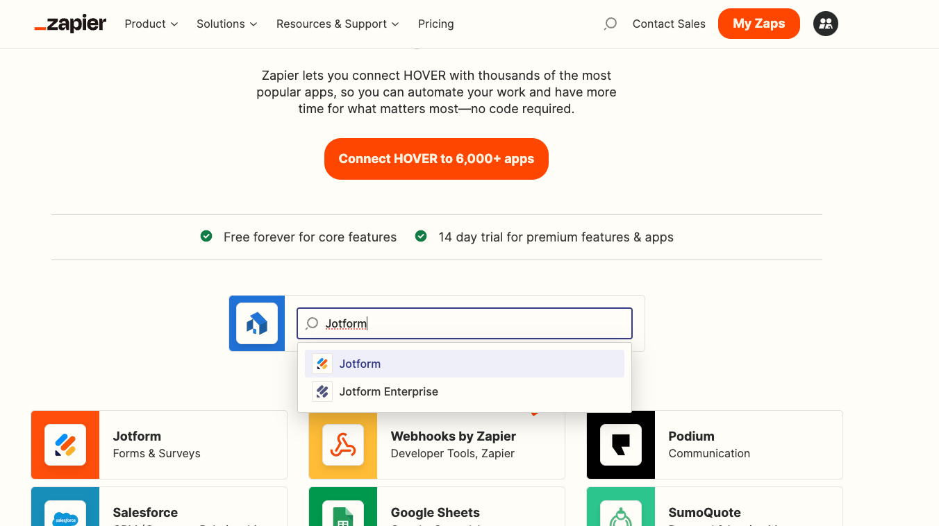939x526 pixels.
Task: Click into the app search field
Action: 465,323
